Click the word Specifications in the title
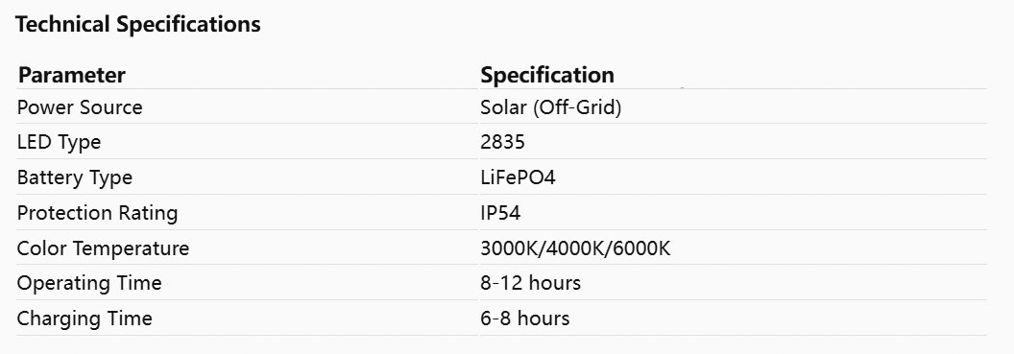The height and width of the screenshot is (354, 1014). click(188, 25)
